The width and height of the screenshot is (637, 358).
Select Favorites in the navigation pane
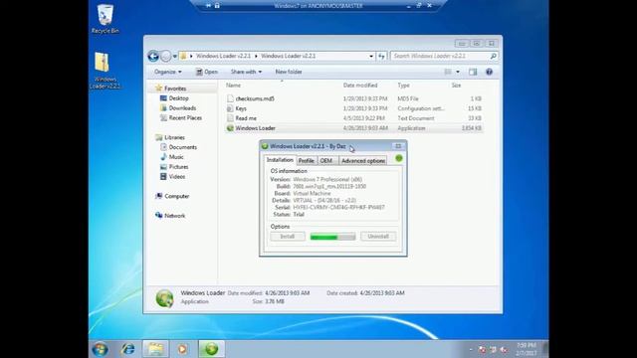[175, 89]
